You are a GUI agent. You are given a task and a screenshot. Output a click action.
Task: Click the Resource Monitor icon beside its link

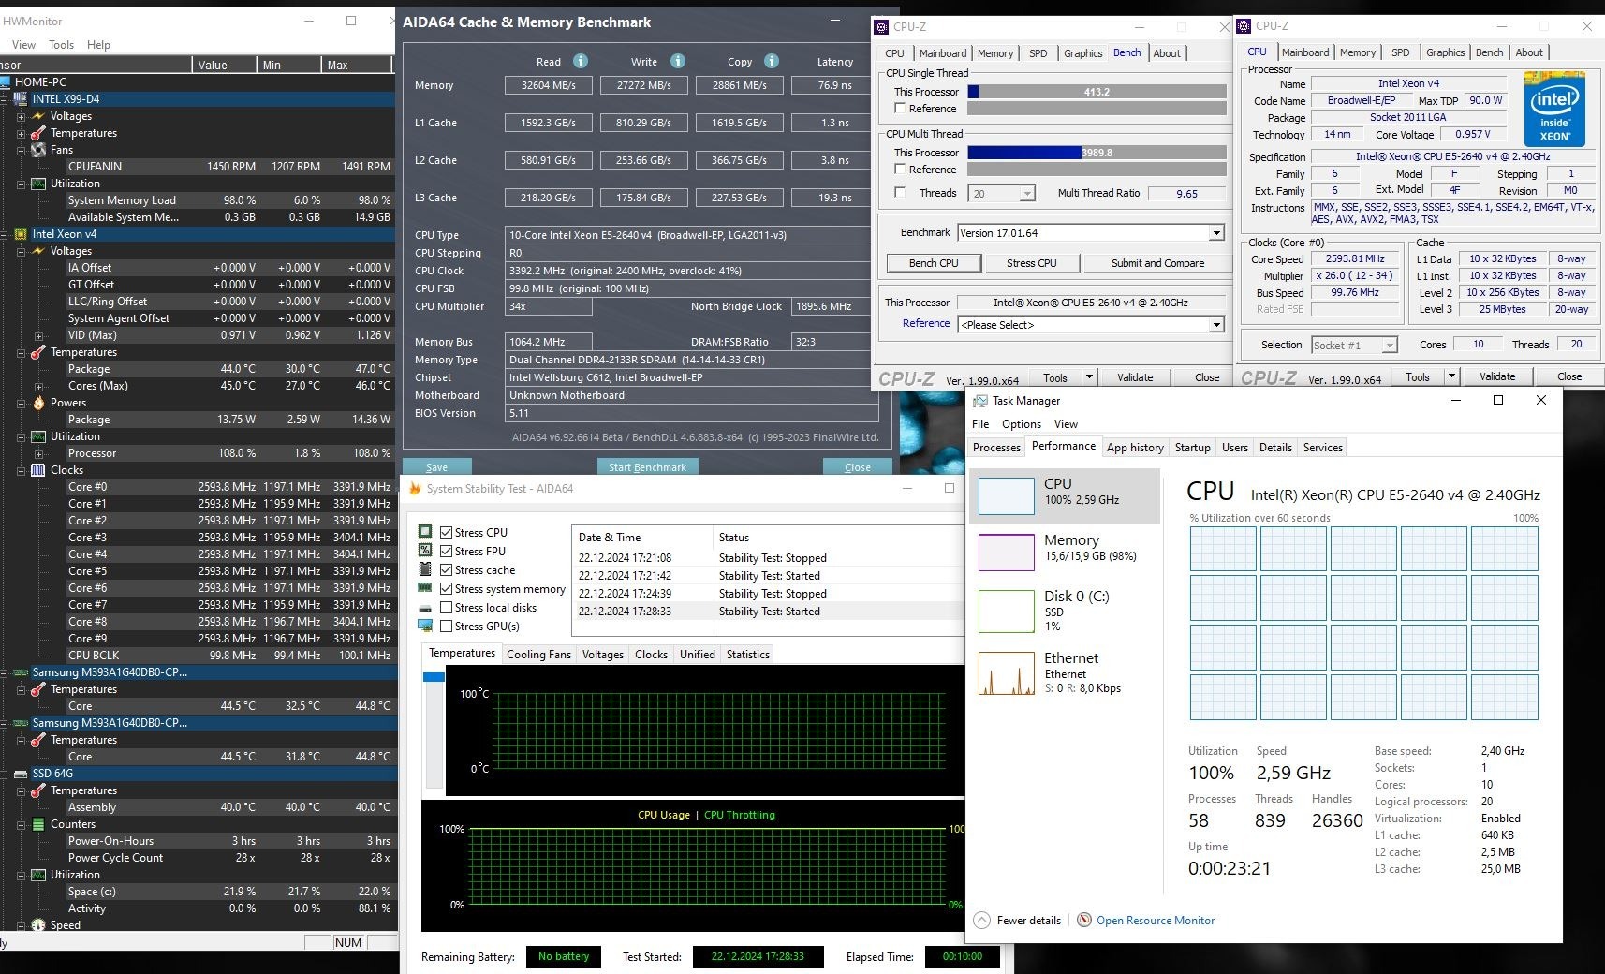(1084, 920)
